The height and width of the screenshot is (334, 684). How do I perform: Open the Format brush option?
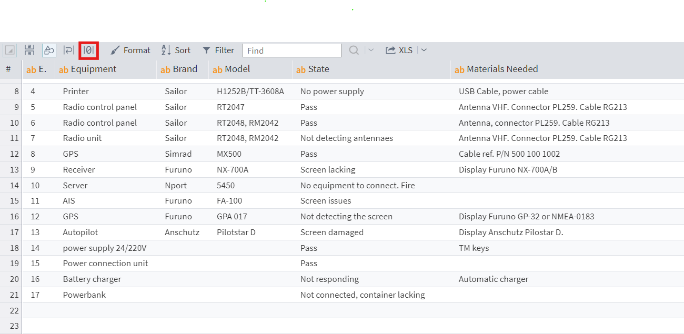130,50
